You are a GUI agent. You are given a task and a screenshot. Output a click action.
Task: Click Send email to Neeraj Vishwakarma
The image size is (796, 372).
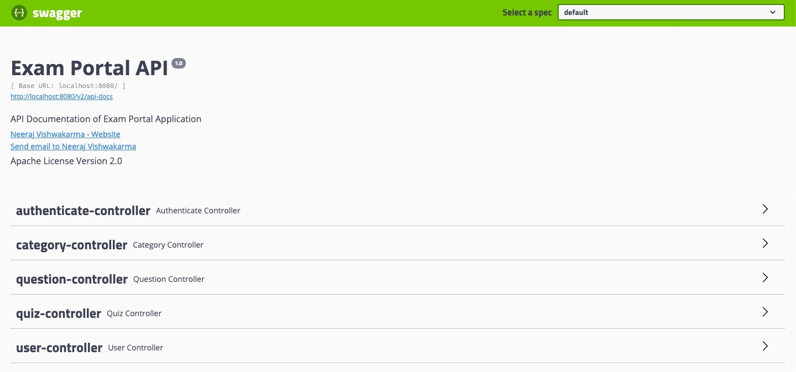coord(73,146)
